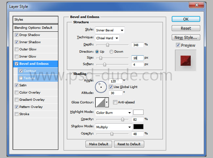The image size is (213, 158).
Task: Click the Shadow Opacity field showing 48
Action: click(138, 134)
